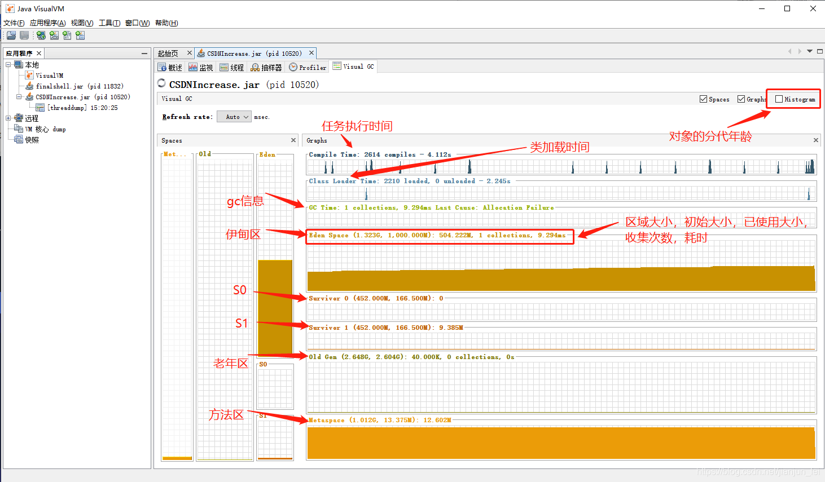Click the Class Loader Time statistics label
The image size is (825, 482).
[410, 181]
